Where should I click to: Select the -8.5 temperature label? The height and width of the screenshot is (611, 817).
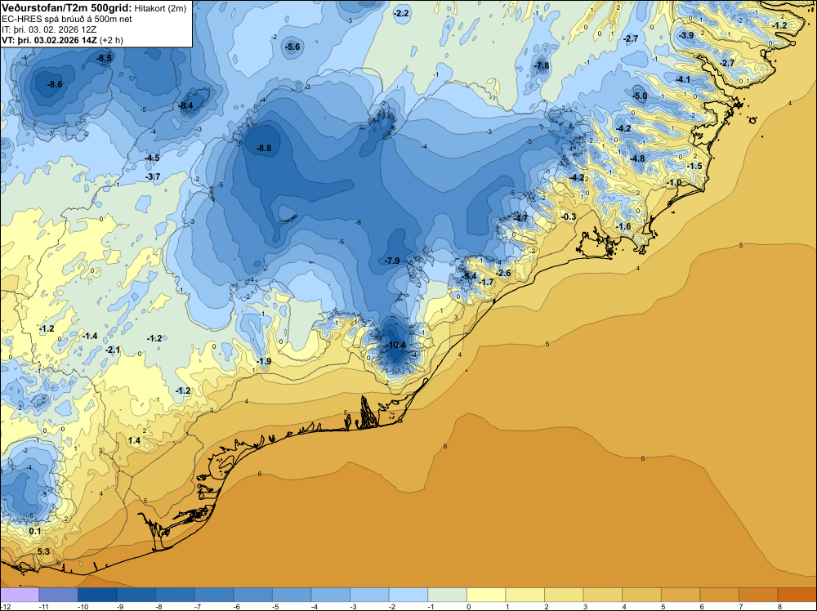pyautogui.click(x=105, y=58)
